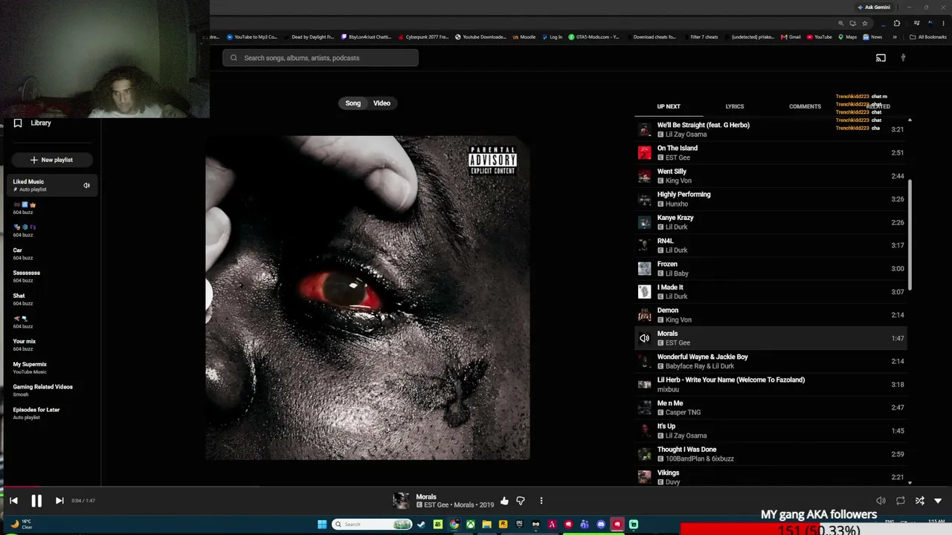Skip to the previous track
This screenshot has height=535, width=952.
point(13,501)
